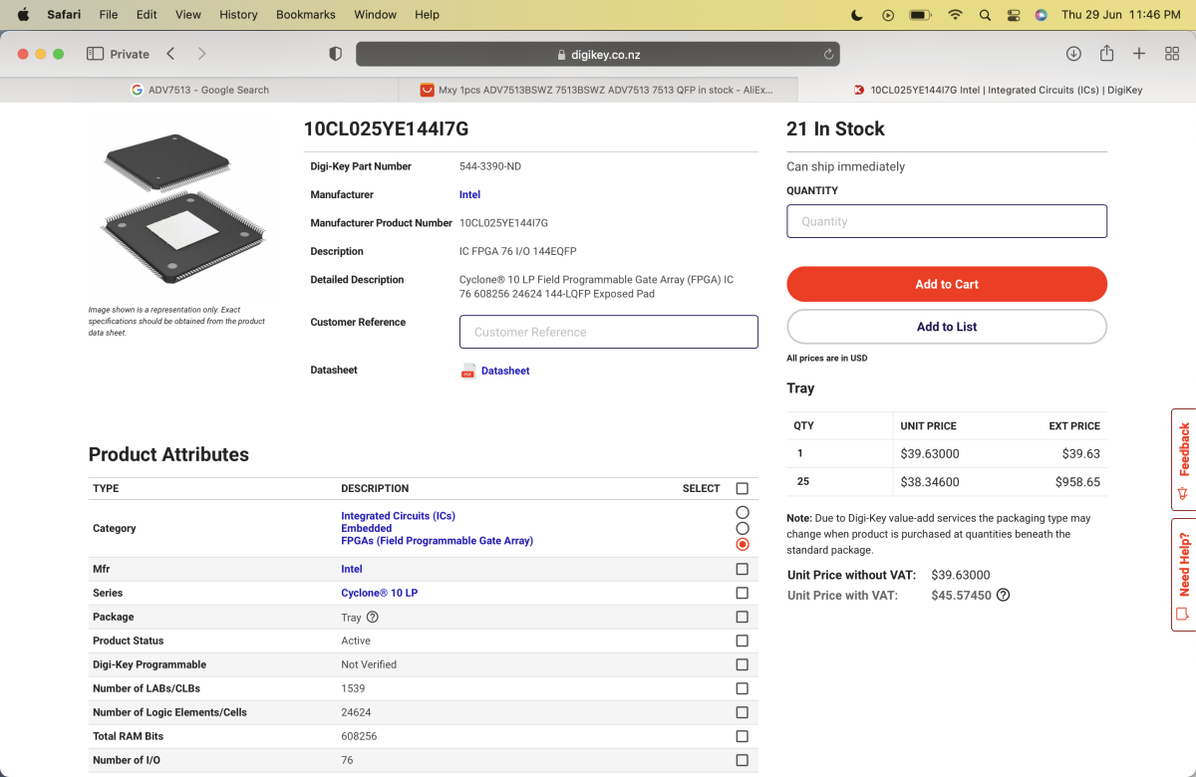Open the History menu

[238, 15]
